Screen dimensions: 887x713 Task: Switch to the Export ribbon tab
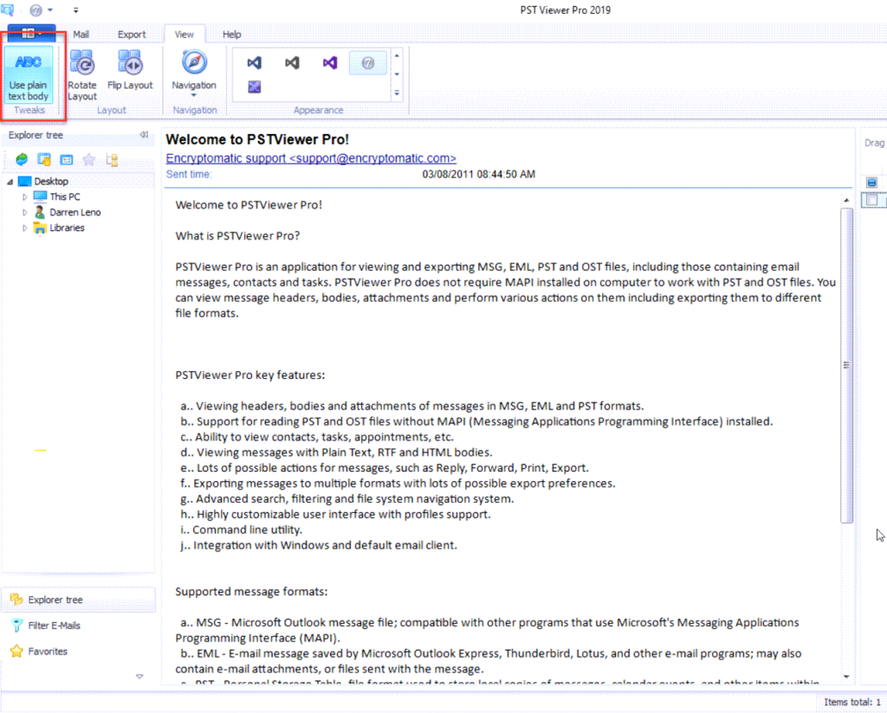[132, 35]
